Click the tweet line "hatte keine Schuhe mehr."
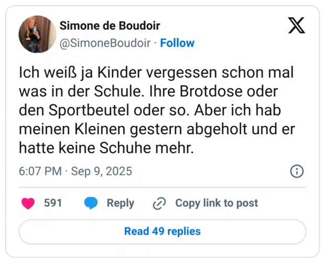The image size is (325, 263). [x=106, y=148]
